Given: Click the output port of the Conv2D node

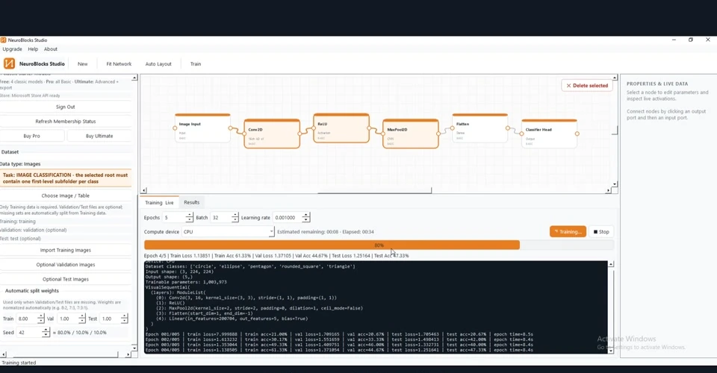Looking at the screenshot, I should pos(300,134).
